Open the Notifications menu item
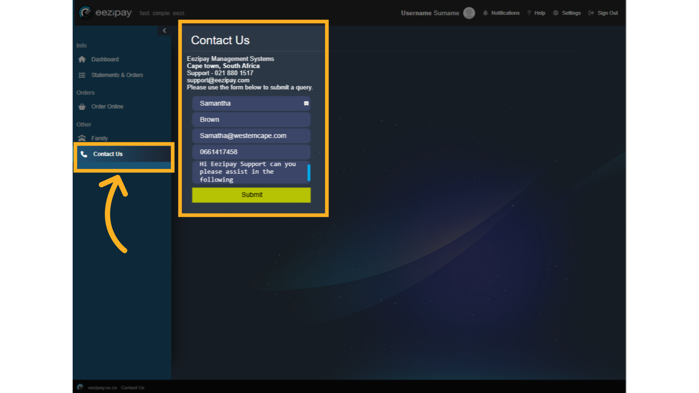Image resolution: width=699 pixels, height=393 pixels. tap(505, 13)
